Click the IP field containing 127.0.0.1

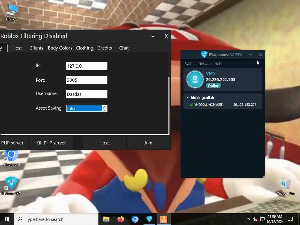click(87, 66)
